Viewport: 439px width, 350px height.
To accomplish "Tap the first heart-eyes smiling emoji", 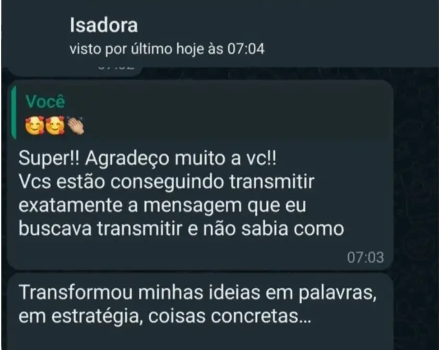I will 35,126.
